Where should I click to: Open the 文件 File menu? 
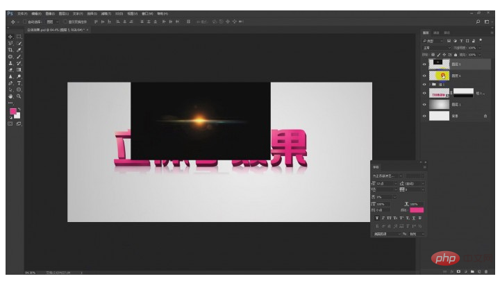tap(22, 14)
